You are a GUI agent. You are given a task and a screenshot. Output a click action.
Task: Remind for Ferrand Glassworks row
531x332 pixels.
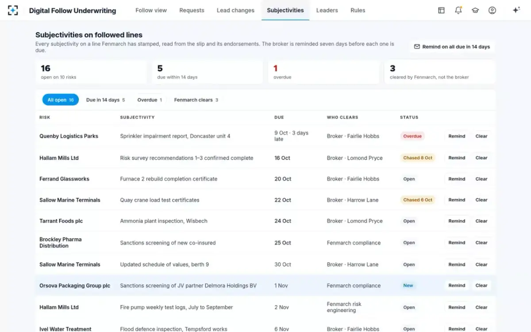tap(457, 179)
